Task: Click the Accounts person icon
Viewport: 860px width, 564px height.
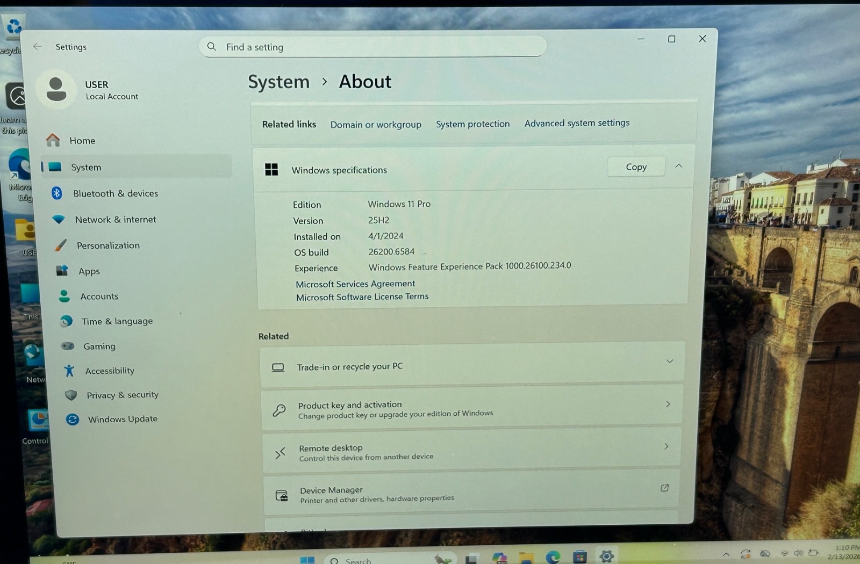Action: [x=64, y=296]
